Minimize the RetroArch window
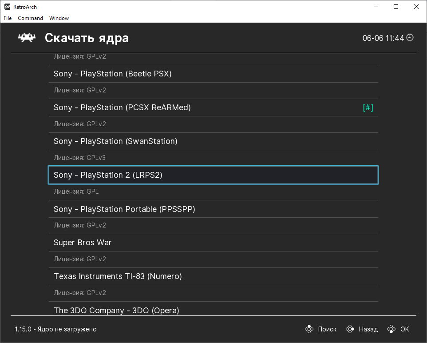The height and width of the screenshot is (343, 427). click(376, 7)
